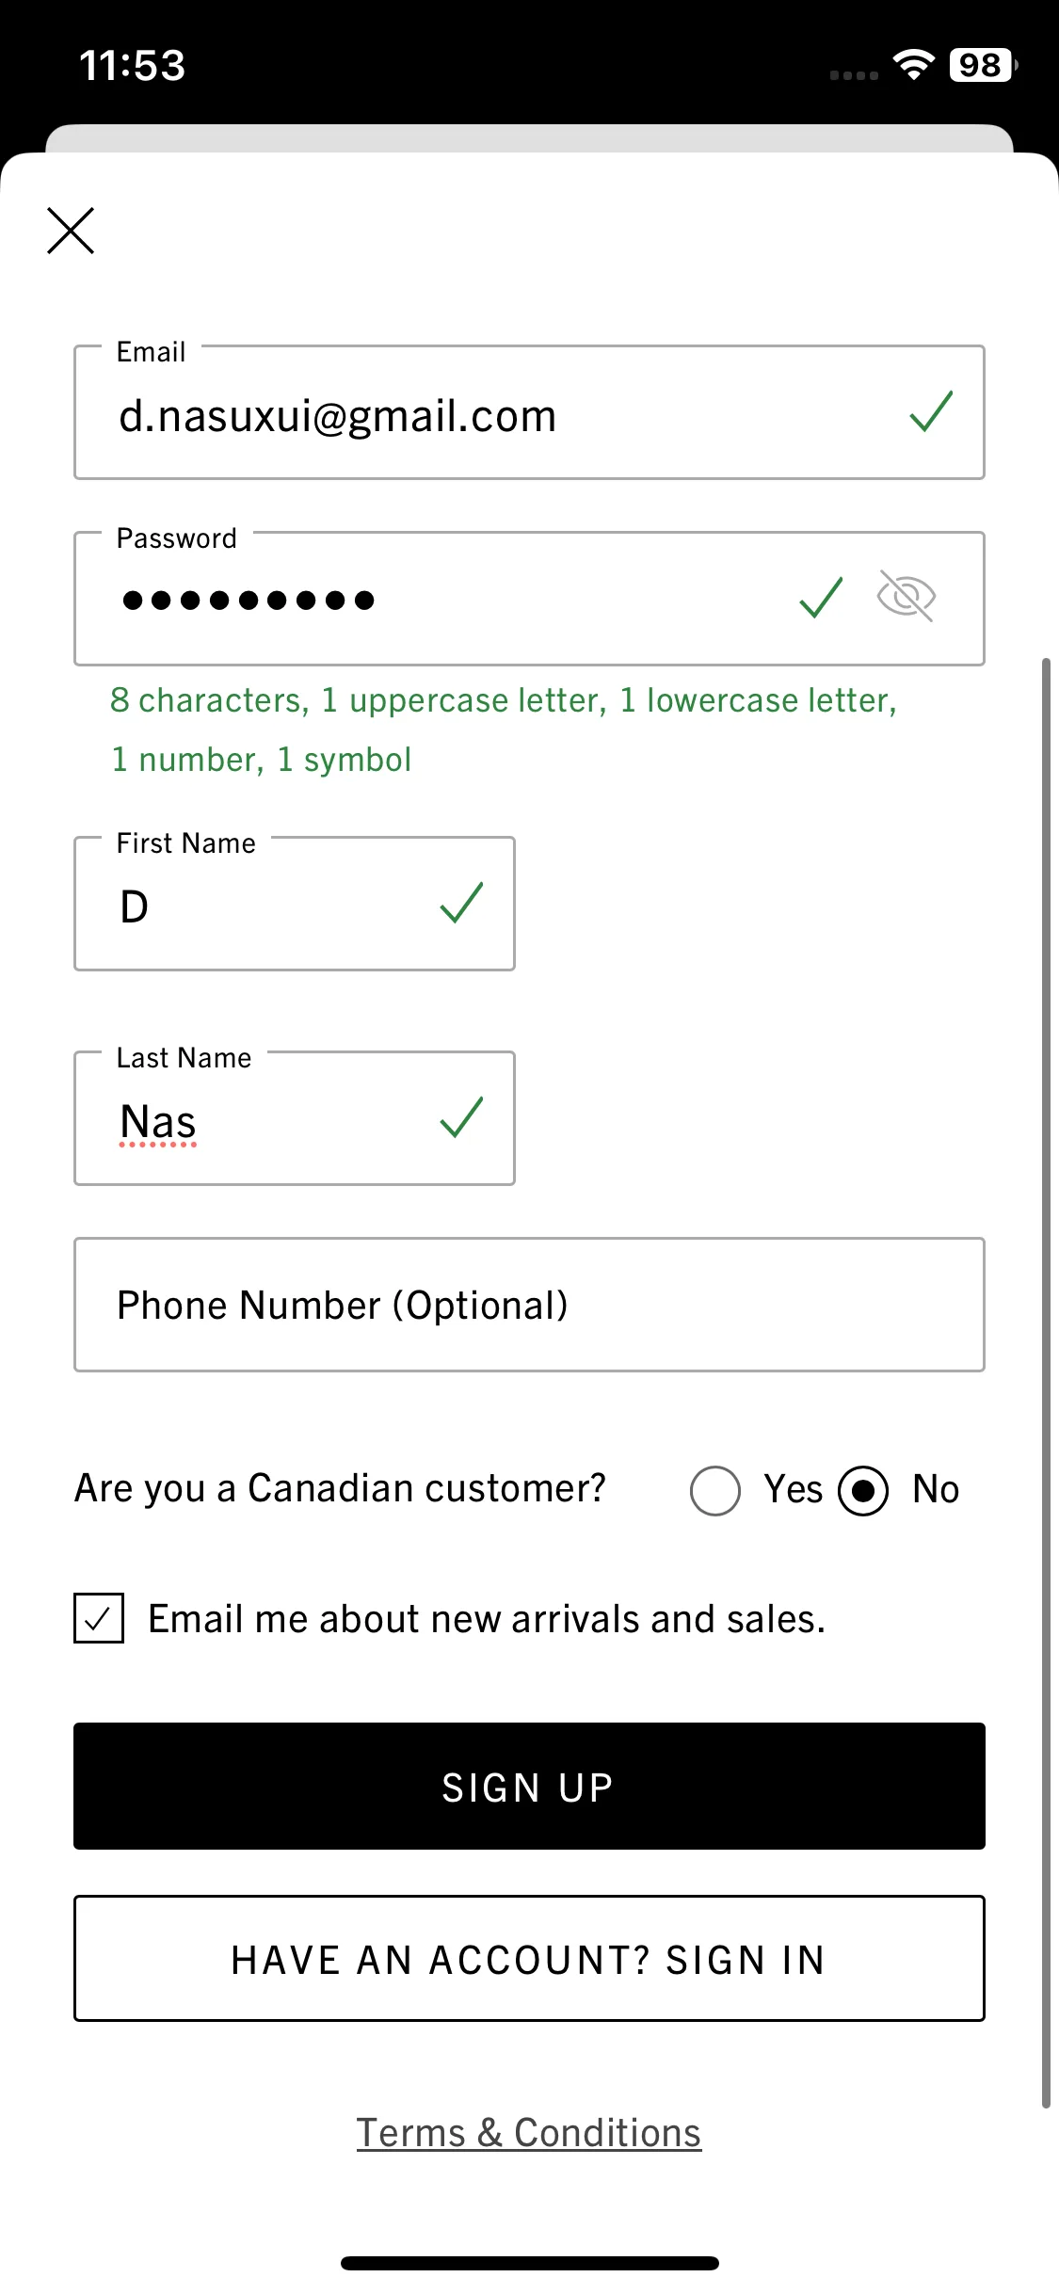Tap the SIGN UP button
1059x2293 pixels.
(529, 1787)
